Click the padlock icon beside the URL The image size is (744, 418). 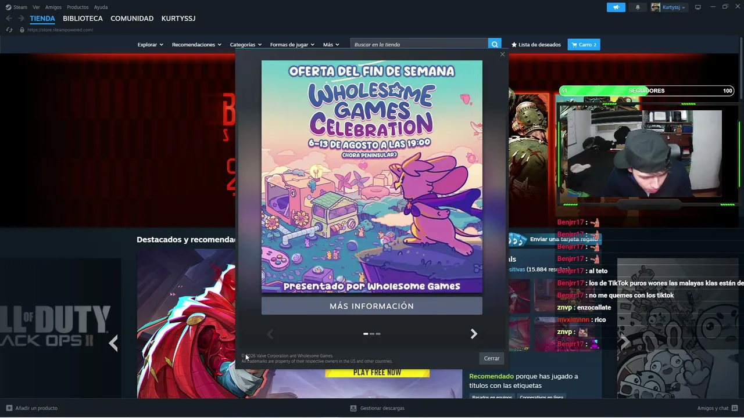point(22,30)
